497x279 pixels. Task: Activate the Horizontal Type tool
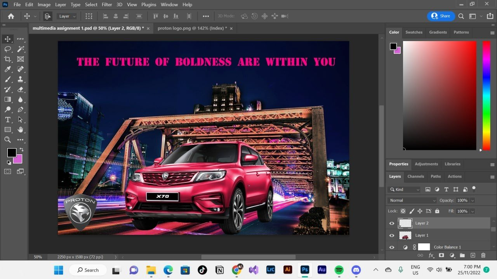coord(7,120)
